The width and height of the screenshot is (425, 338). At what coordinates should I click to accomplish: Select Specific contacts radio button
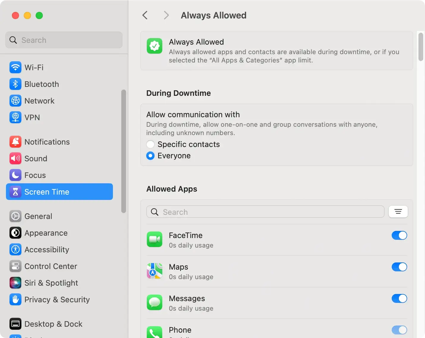click(x=150, y=144)
